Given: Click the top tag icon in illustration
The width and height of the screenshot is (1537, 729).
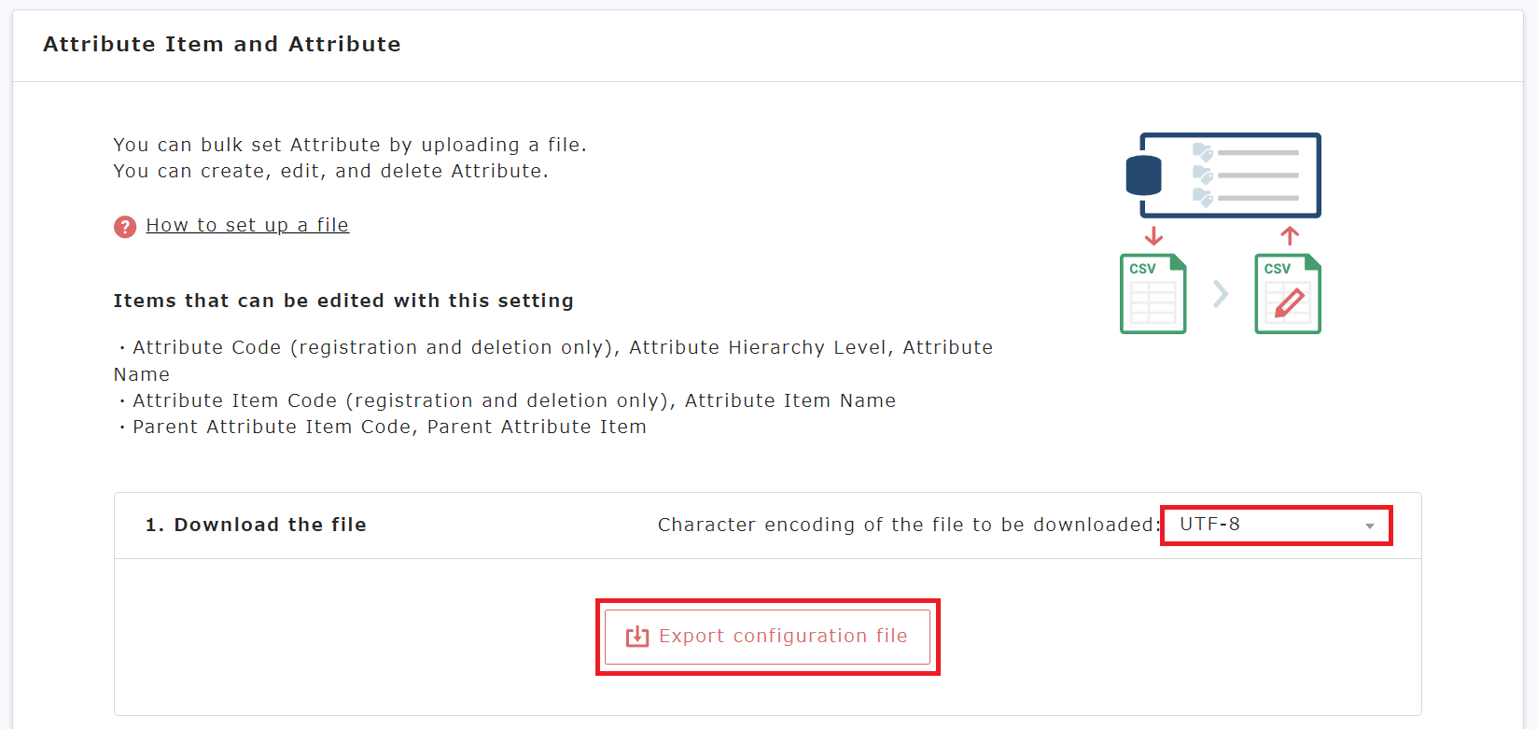Looking at the screenshot, I should [x=1202, y=152].
